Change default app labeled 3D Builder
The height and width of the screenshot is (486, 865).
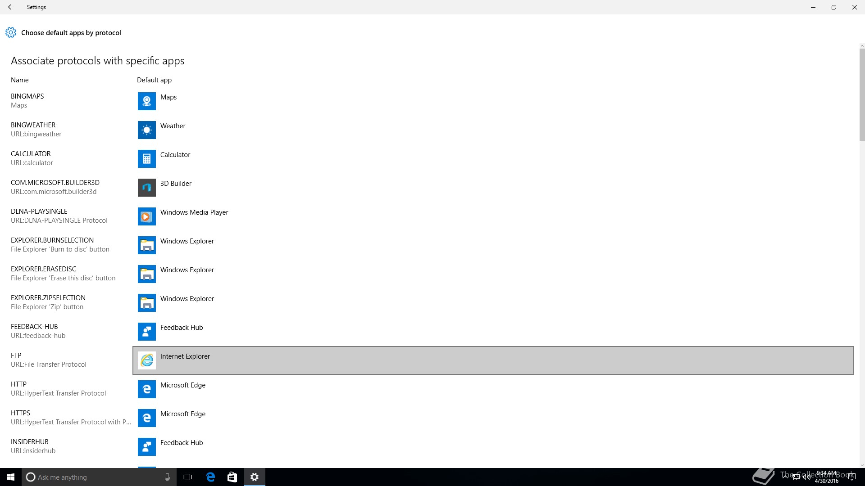tap(493, 188)
